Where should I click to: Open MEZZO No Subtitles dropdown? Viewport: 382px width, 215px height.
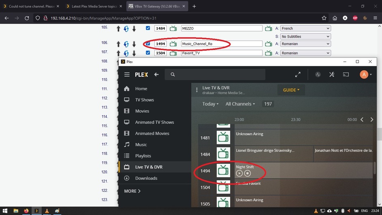tap(305, 37)
